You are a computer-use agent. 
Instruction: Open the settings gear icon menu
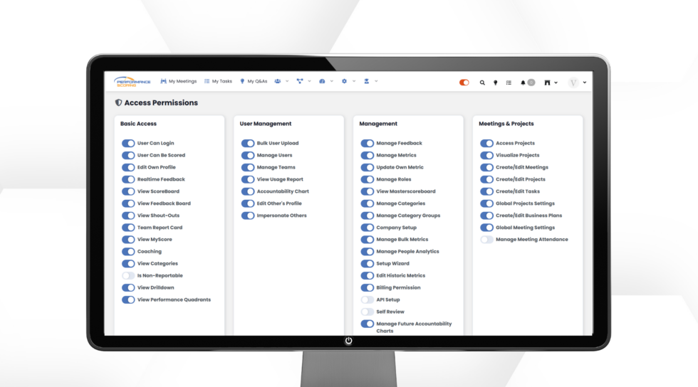(344, 81)
